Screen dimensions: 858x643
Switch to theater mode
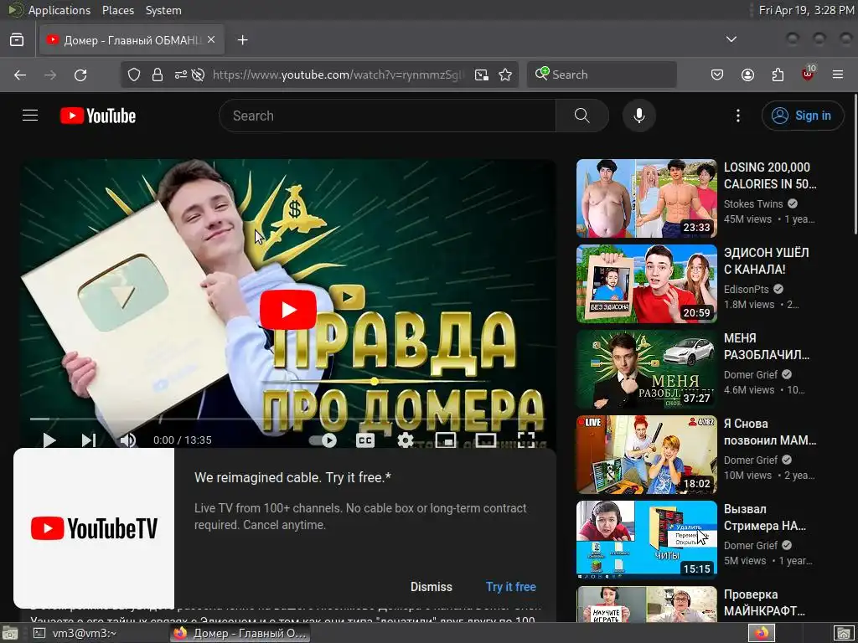(x=486, y=440)
